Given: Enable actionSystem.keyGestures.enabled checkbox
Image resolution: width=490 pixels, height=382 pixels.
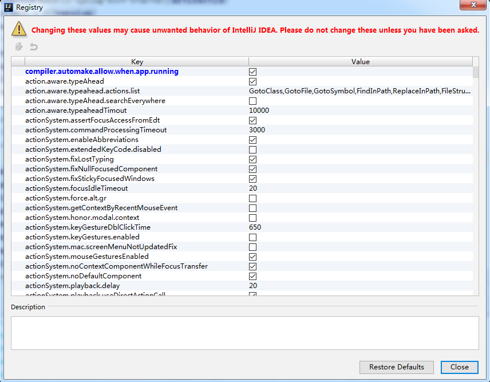Looking at the screenshot, I should click(252, 237).
